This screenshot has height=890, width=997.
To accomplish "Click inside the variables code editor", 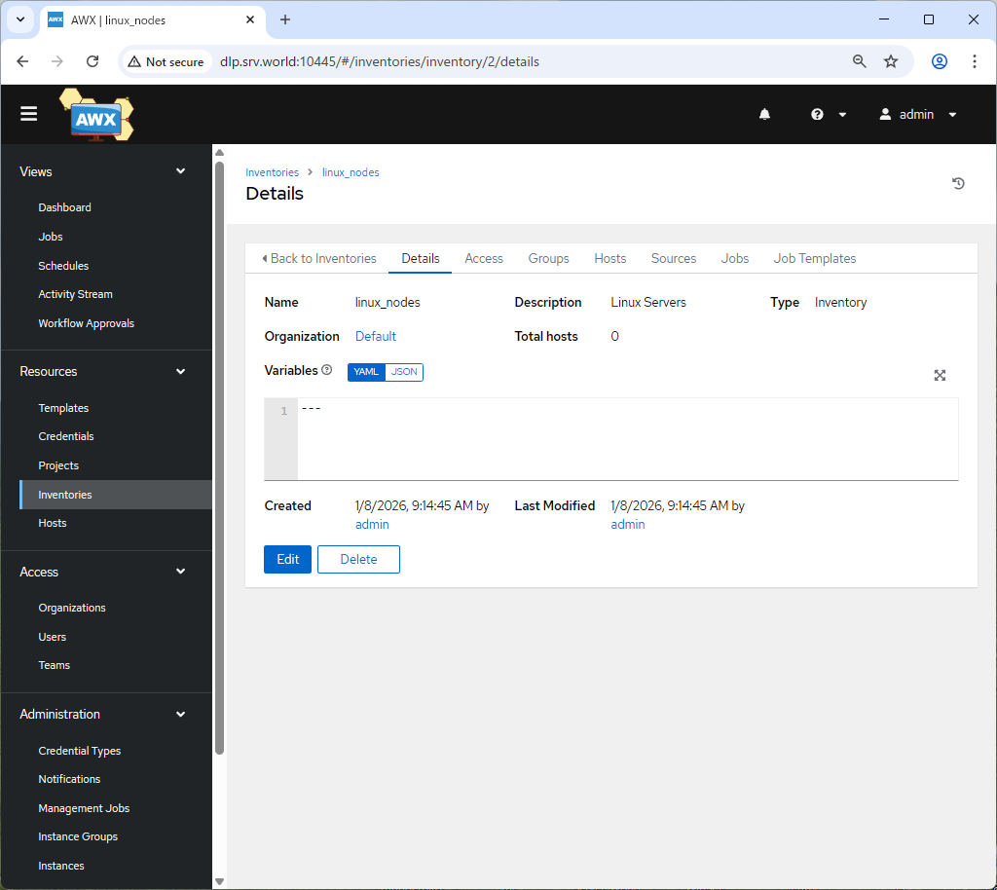I will pos(623,438).
